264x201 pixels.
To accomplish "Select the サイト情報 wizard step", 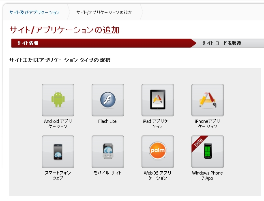I will click(x=28, y=43).
